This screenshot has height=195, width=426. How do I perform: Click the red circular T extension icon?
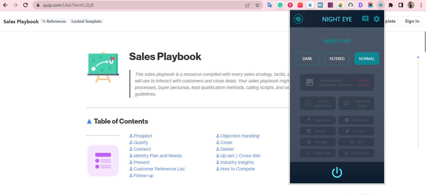290,5
